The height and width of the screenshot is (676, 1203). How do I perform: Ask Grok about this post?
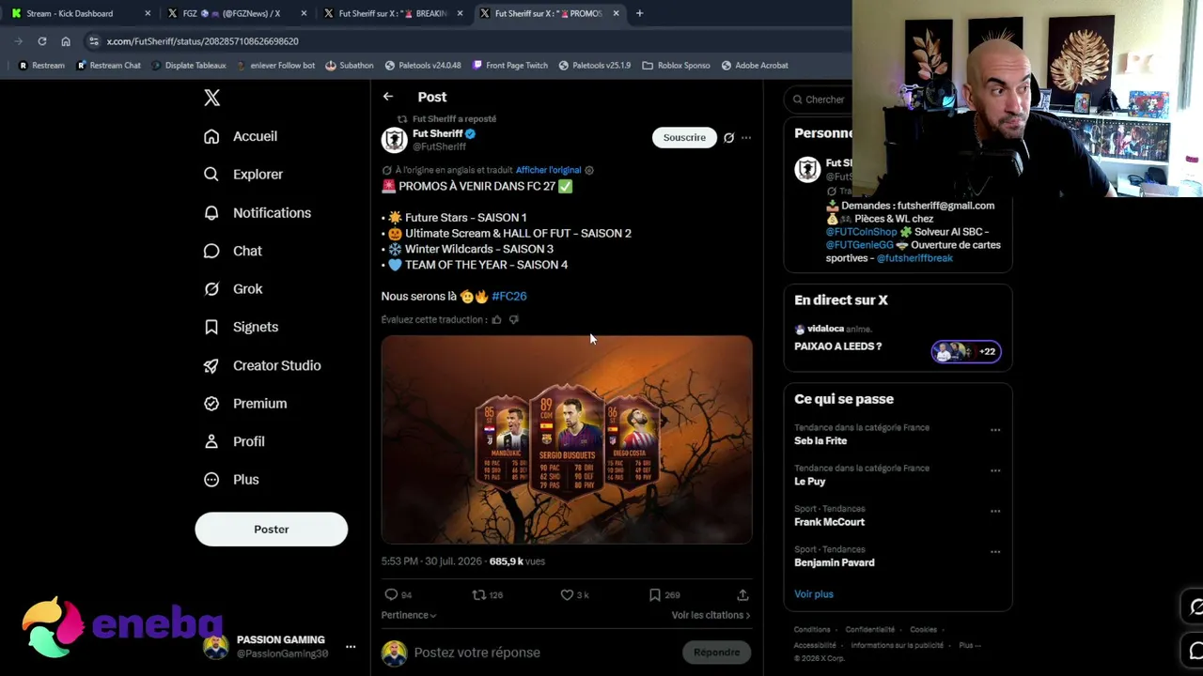point(728,138)
